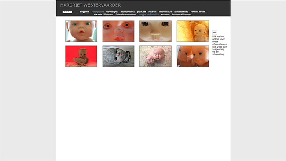Image resolution: width=286 pixels, height=161 pixels.
Task: Click the white HOME button
Action: tap(67, 12)
